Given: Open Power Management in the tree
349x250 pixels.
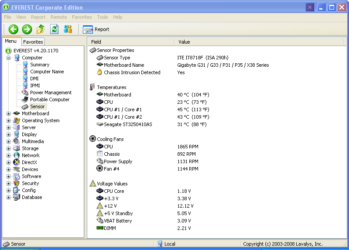Looking at the screenshot, I should 51,92.
